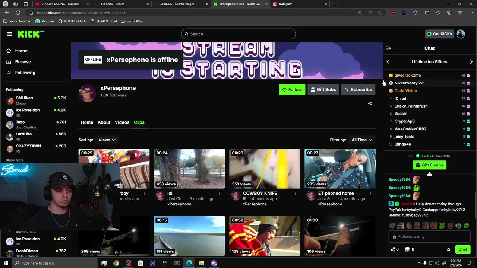This screenshot has height=268, width=477.
Task: Open Google Chrome from the taskbar
Action: point(116,263)
